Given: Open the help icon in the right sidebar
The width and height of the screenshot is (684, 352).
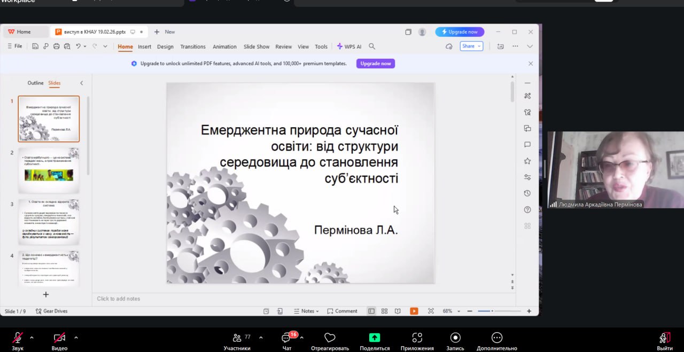Looking at the screenshot, I should pyautogui.click(x=527, y=209).
